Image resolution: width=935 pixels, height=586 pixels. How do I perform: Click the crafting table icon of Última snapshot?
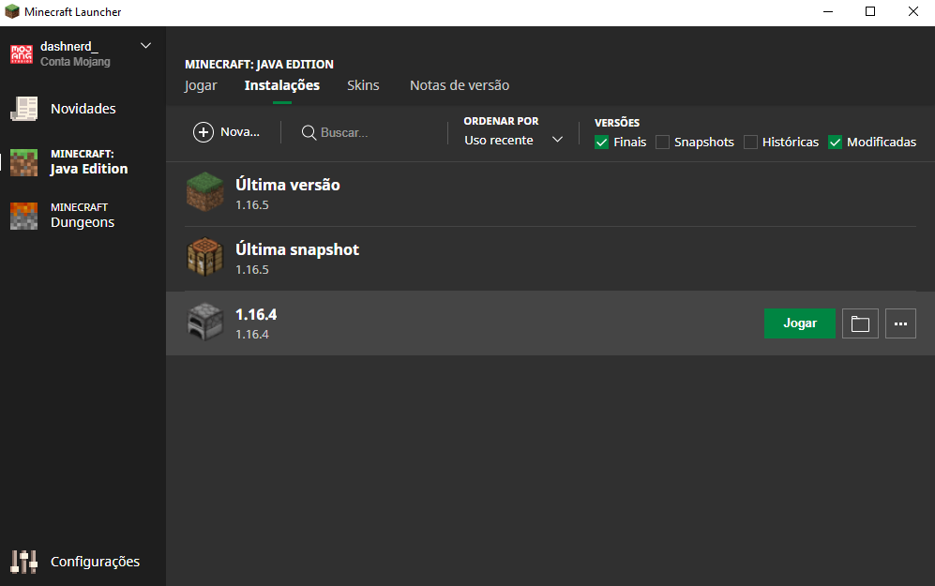pos(205,257)
